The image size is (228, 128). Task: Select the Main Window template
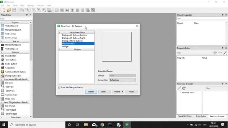(78, 44)
